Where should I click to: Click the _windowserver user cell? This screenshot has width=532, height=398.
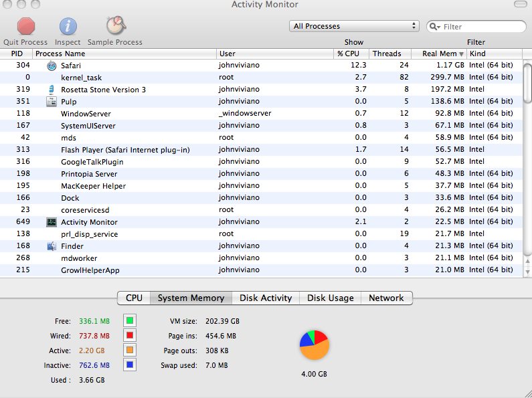[x=245, y=114]
